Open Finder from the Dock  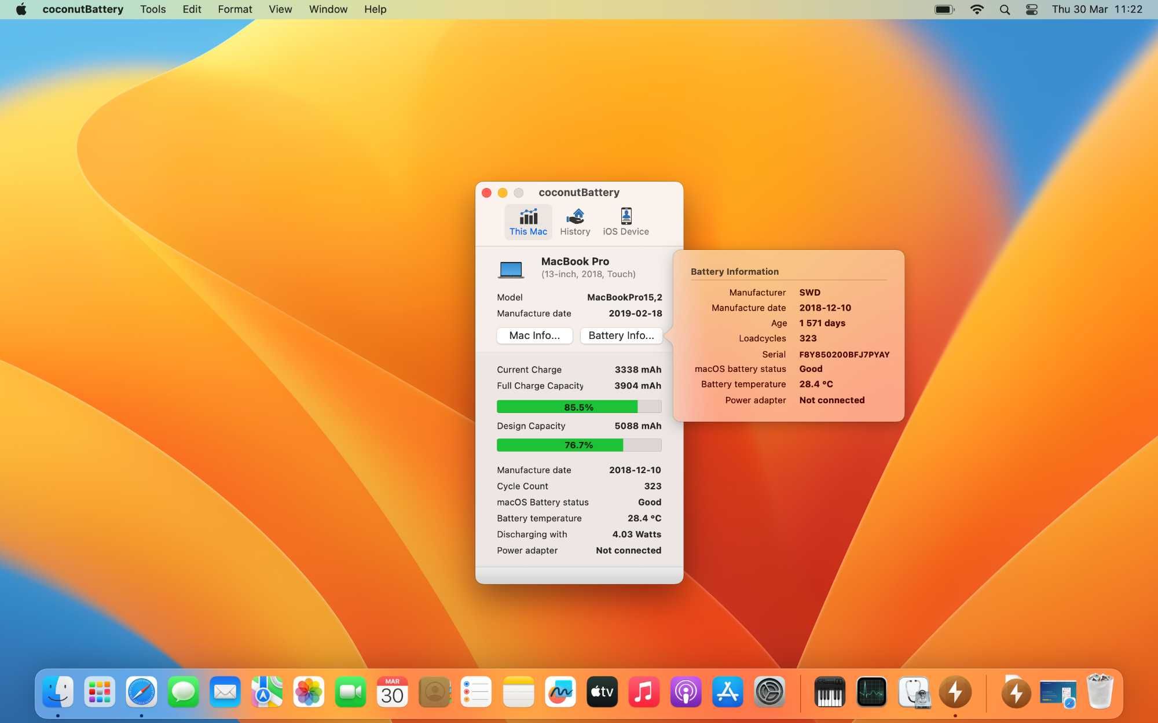tap(58, 692)
